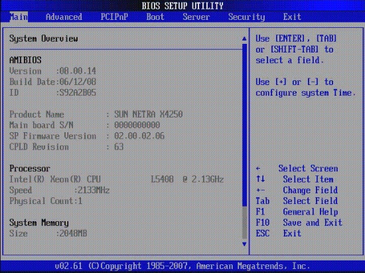Click BIOS ID value S92A2B05
The width and height of the screenshot is (365, 273).
tap(78, 93)
